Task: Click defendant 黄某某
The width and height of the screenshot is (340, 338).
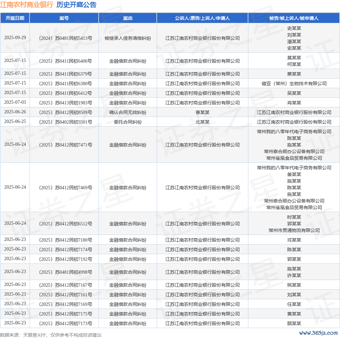Action: point(294,314)
